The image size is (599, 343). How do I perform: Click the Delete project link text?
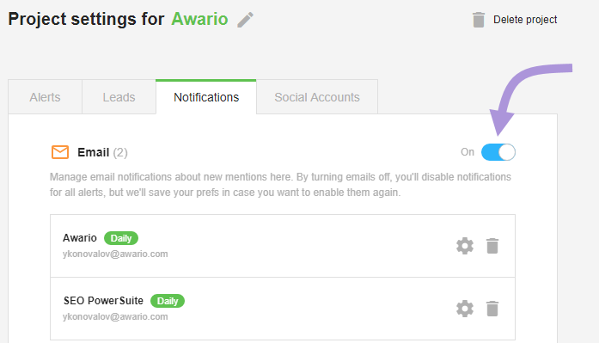coord(525,20)
